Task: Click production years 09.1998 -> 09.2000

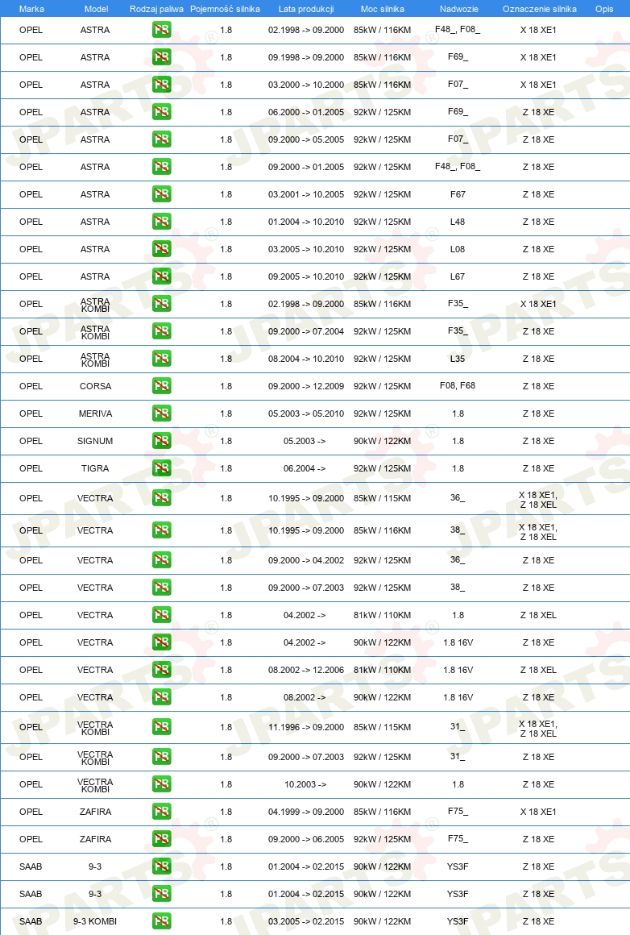Action: pos(306,57)
